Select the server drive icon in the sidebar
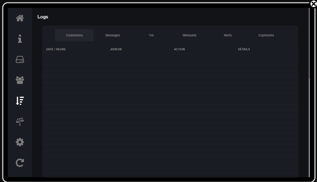 pyautogui.click(x=20, y=60)
